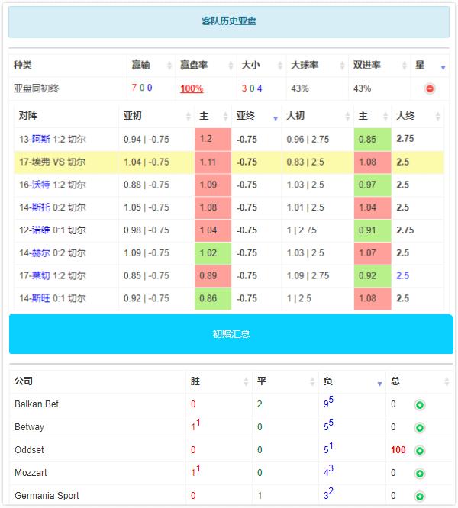Image resolution: width=458 pixels, height=508 pixels.
Task: Collapse the 亚盘同初终 row with the red minus icon
Action: point(430,88)
